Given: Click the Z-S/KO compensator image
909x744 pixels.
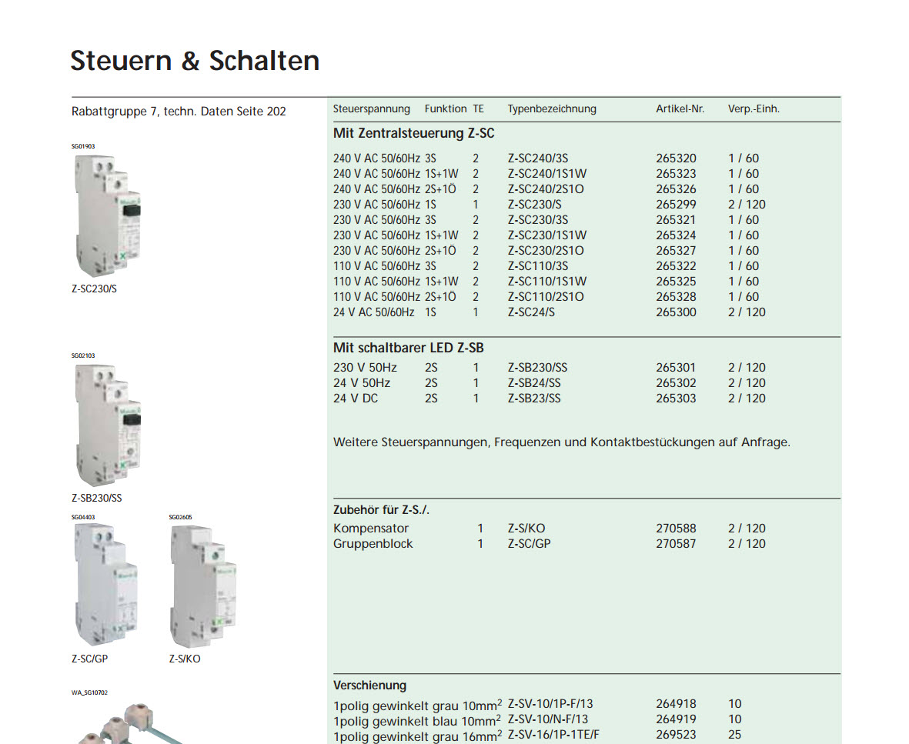Looking at the screenshot, I should pos(203,586).
